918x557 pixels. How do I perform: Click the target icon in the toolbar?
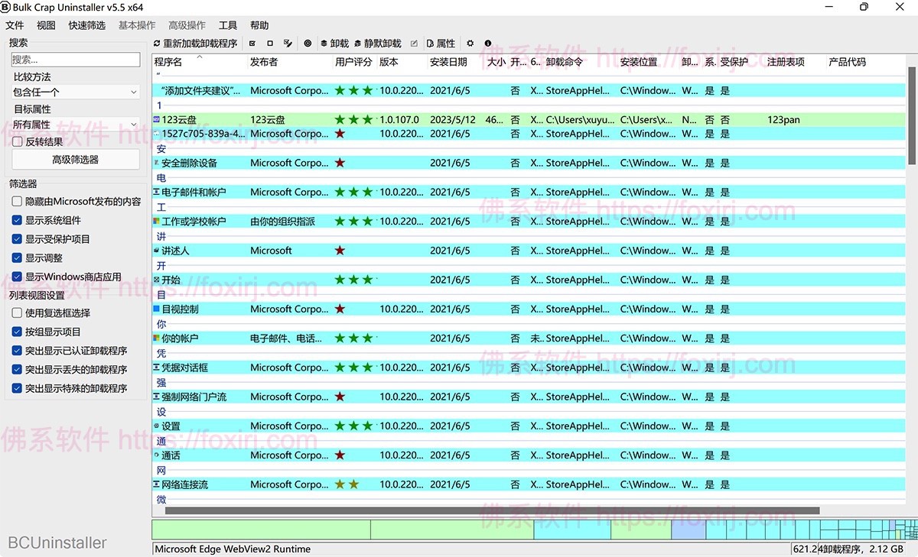tap(308, 44)
